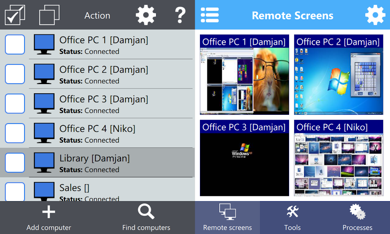Open the Action menu
Screen dimensions: 390x234
(97, 15)
